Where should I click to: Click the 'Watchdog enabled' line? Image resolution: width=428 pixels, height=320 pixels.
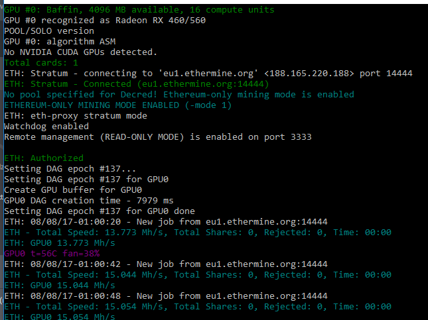tap(46, 127)
